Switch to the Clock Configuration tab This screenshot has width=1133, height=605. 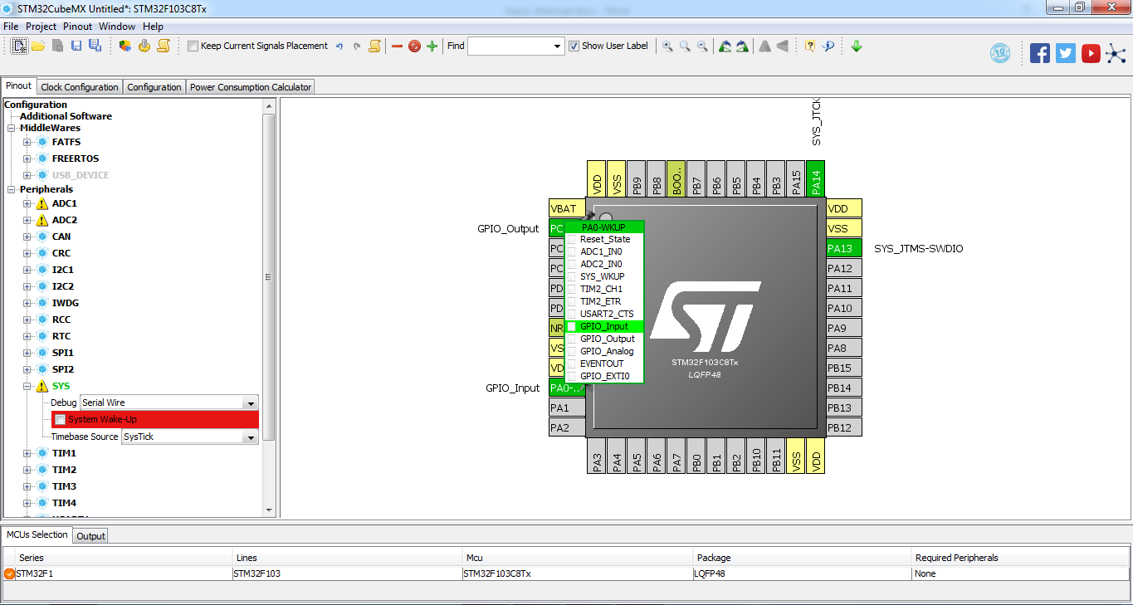click(x=80, y=87)
